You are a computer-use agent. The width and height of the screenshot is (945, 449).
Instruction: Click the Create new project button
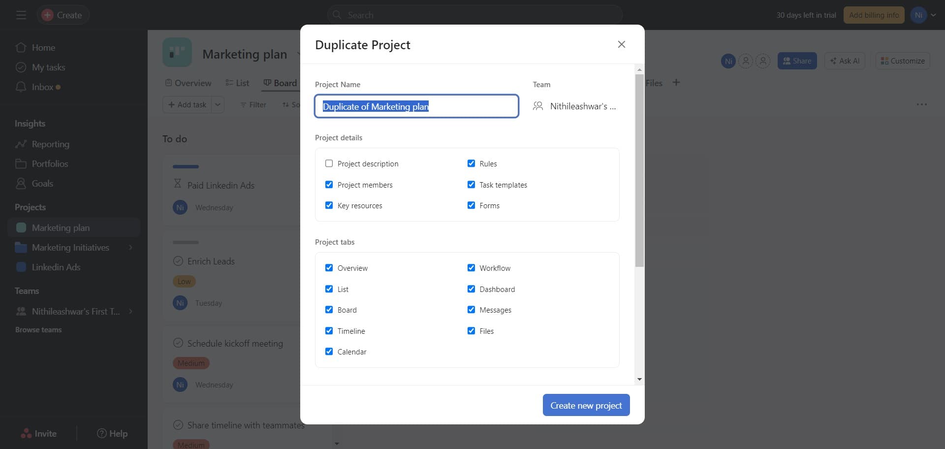tap(586, 405)
